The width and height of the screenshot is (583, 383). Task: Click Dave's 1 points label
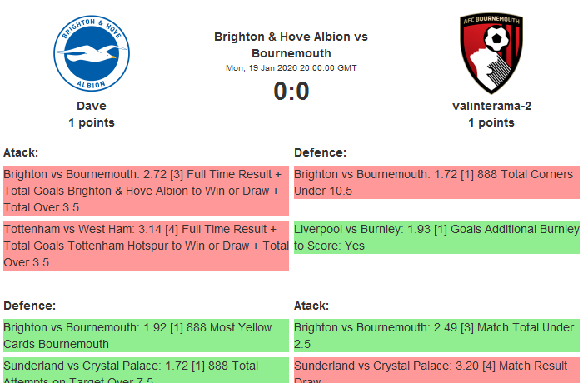pyautogui.click(x=92, y=122)
